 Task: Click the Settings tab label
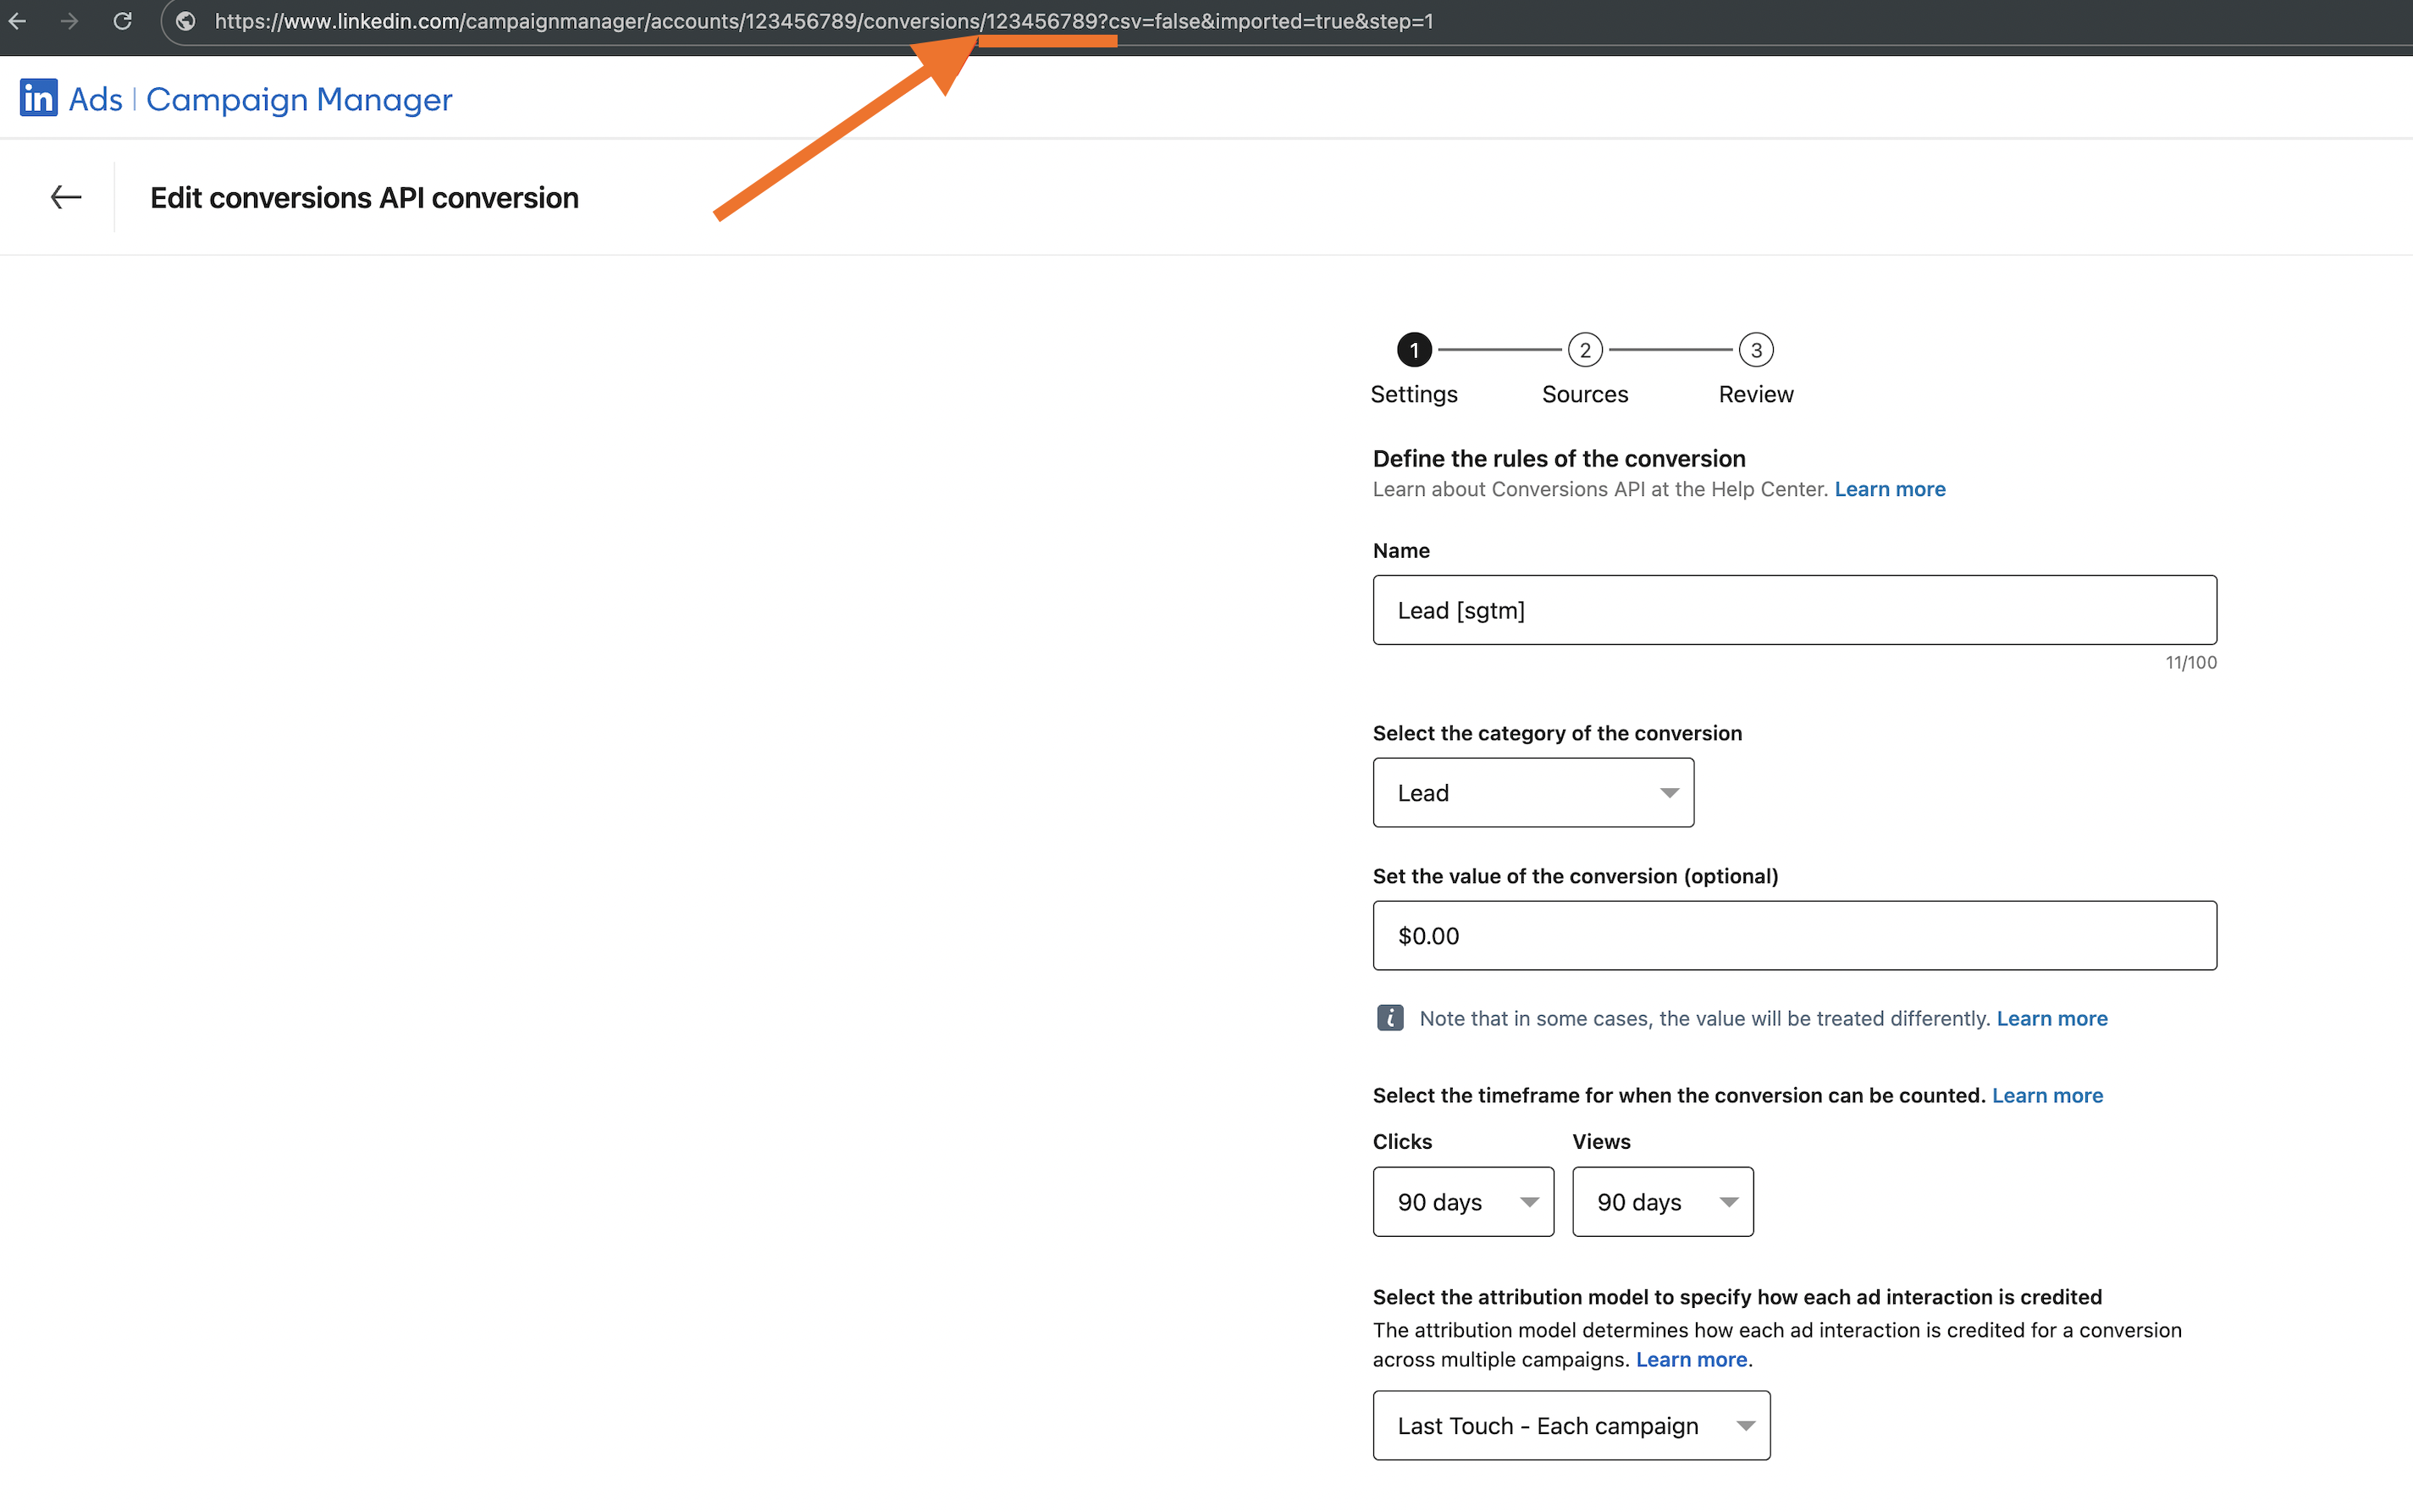pyautogui.click(x=1415, y=394)
